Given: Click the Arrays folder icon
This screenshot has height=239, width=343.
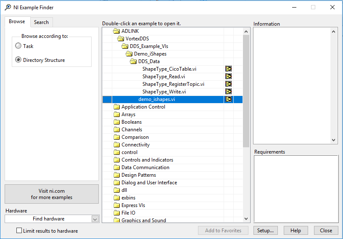Looking at the screenshot, I should (117, 114).
